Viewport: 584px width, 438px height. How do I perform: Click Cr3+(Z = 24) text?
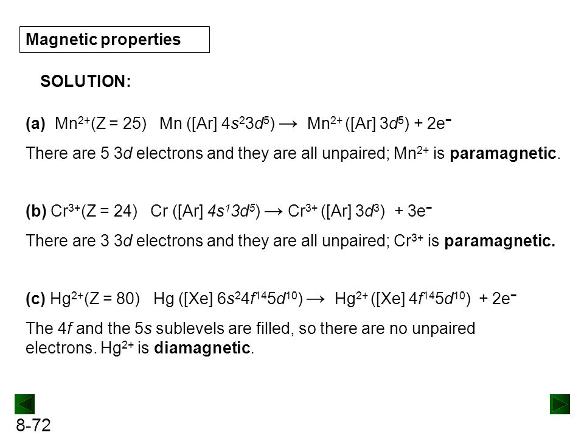[94, 211]
